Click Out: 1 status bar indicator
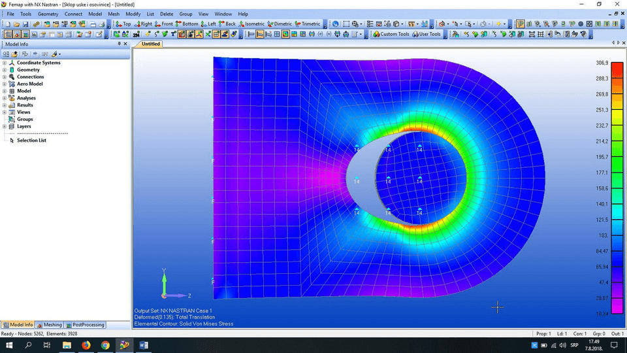This screenshot has width=627, height=353. pos(617,334)
